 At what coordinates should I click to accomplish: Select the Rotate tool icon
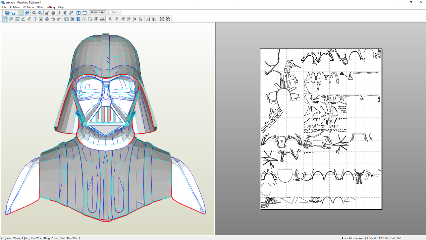pos(11,19)
